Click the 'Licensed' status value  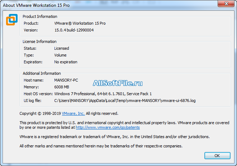[61, 48]
